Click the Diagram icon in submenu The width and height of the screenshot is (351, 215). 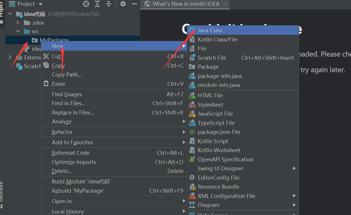pos(192,205)
